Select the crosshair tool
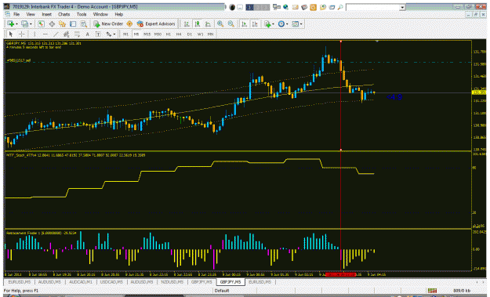490x297 pixels. [22, 34]
